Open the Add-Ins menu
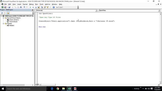The width and height of the screenshot is (162, 91). point(48,4)
